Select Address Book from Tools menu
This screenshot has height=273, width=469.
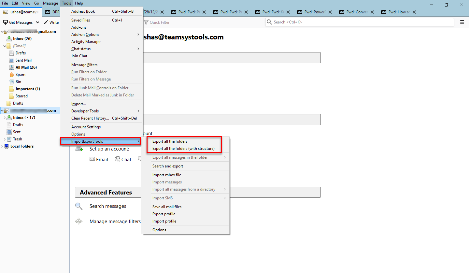[102, 11]
